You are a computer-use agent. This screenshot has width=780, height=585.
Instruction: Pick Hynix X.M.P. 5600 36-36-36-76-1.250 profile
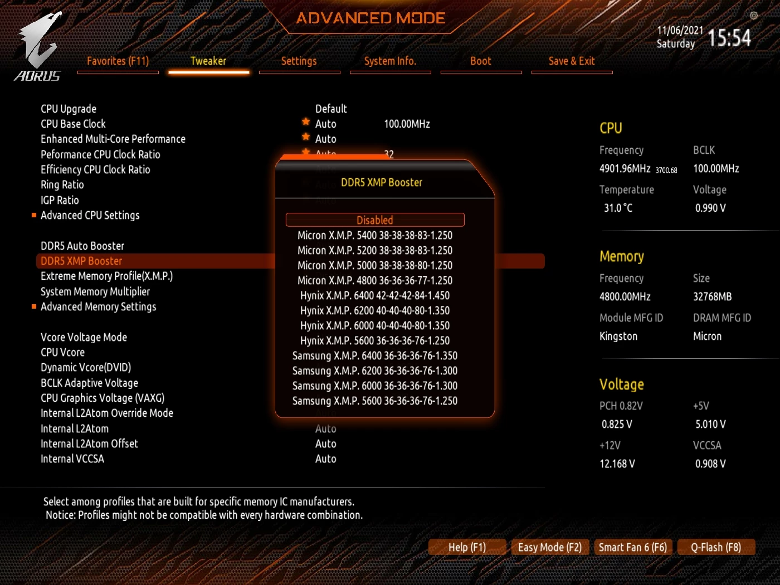[x=375, y=340]
